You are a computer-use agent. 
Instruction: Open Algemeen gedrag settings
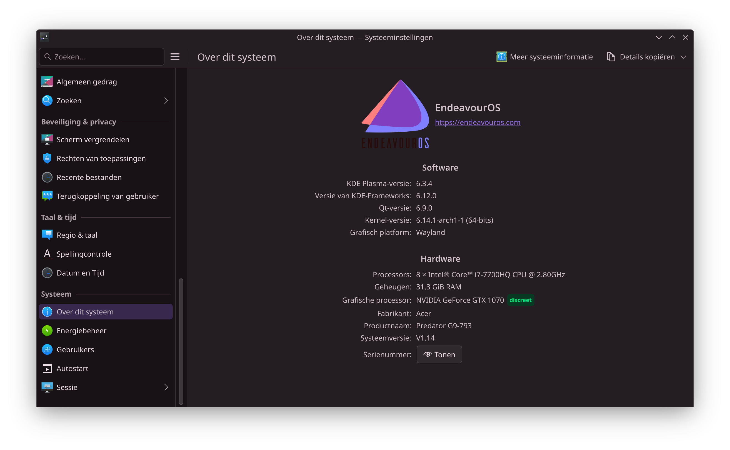pos(106,82)
